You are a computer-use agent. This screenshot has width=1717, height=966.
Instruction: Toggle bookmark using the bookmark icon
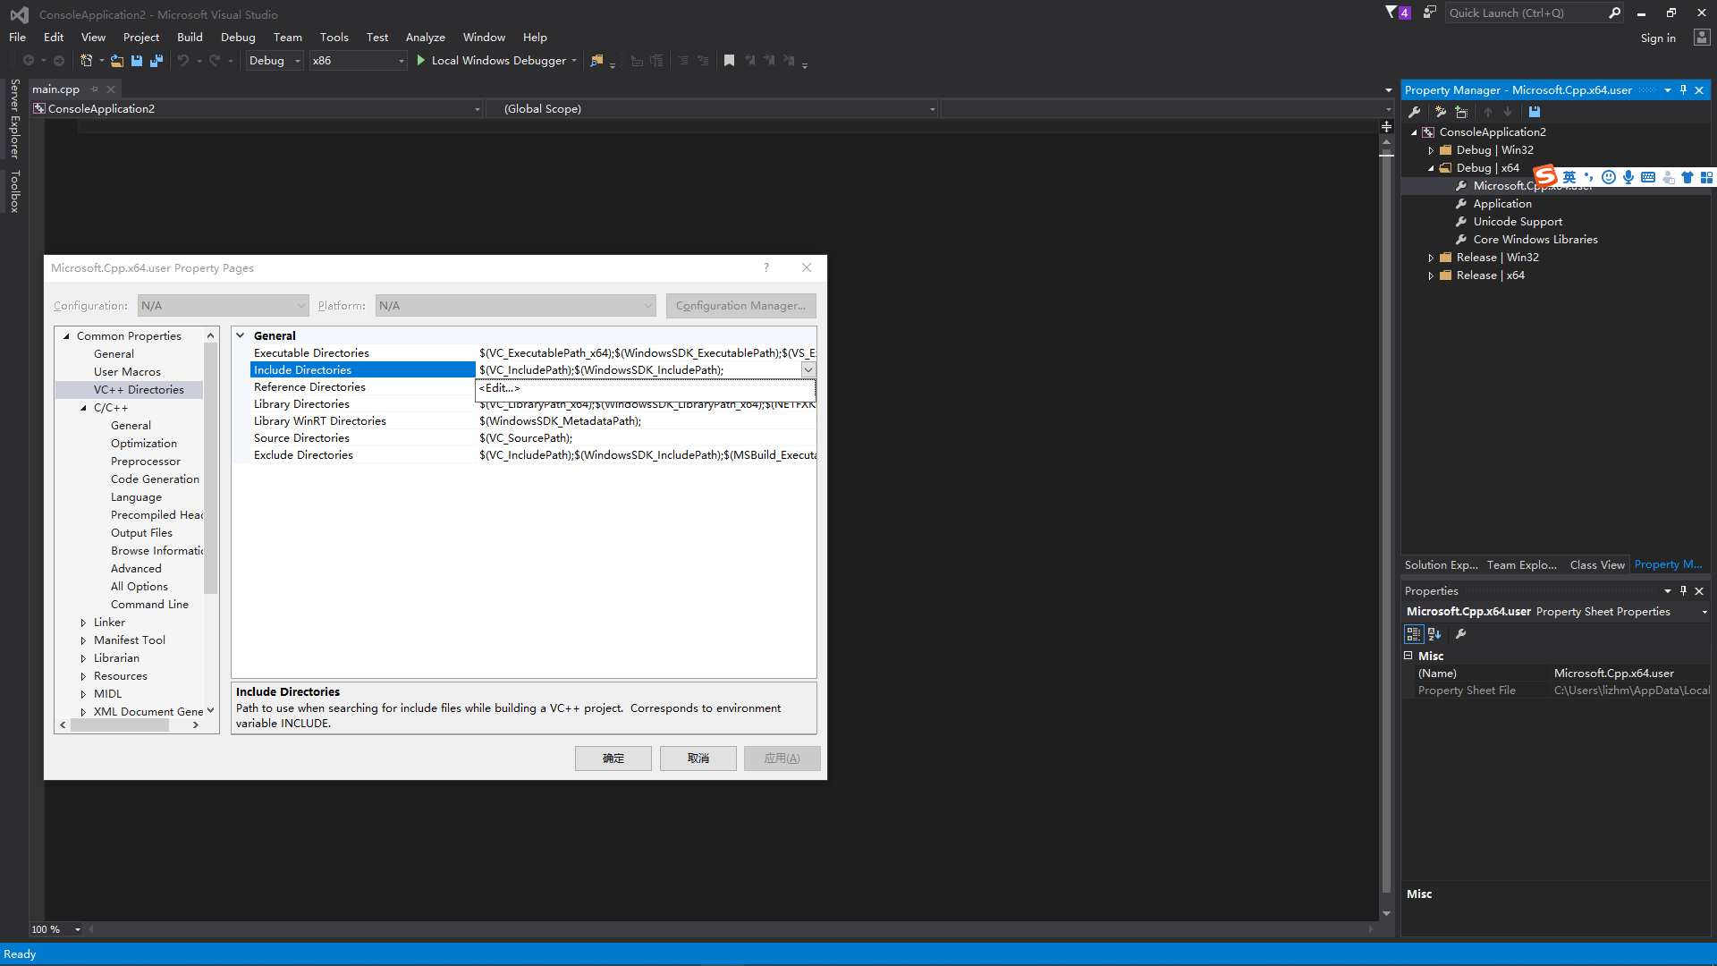(729, 61)
